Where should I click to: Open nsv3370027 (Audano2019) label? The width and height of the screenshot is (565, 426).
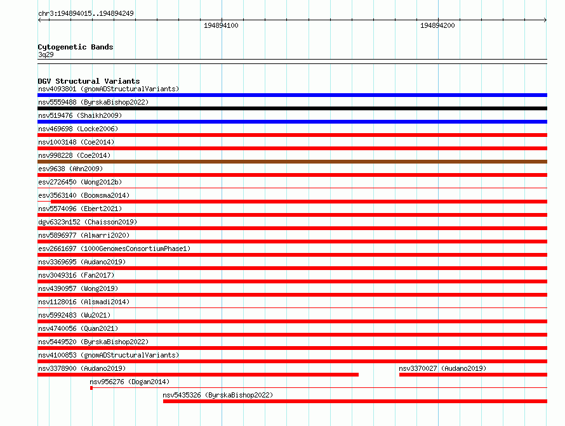[442, 368]
